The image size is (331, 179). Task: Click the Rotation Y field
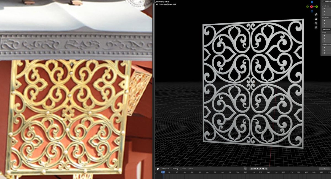[326, 23]
